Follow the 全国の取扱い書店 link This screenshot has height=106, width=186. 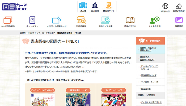click(x=87, y=58)
